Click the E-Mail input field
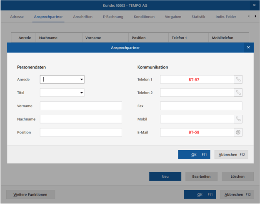The image size is (260, 204). [197, 132]
